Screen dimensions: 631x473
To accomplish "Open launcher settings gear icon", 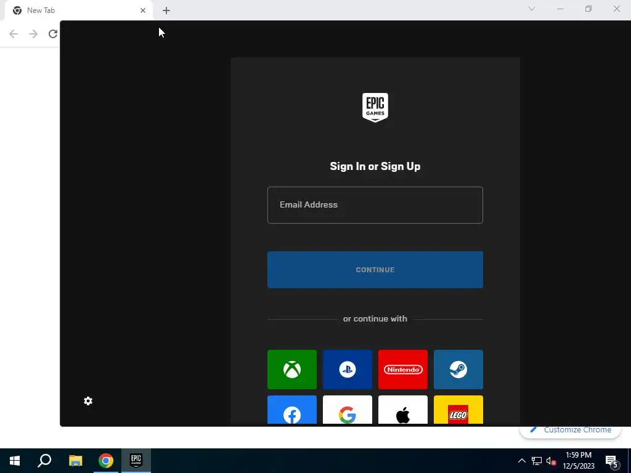I will (88, 401).
